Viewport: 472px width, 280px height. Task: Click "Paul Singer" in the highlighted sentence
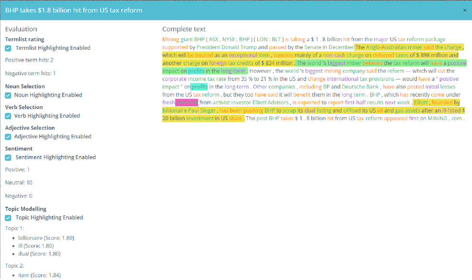[202, 111]
